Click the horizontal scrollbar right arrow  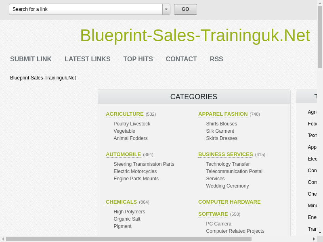[x=314, y=239]
